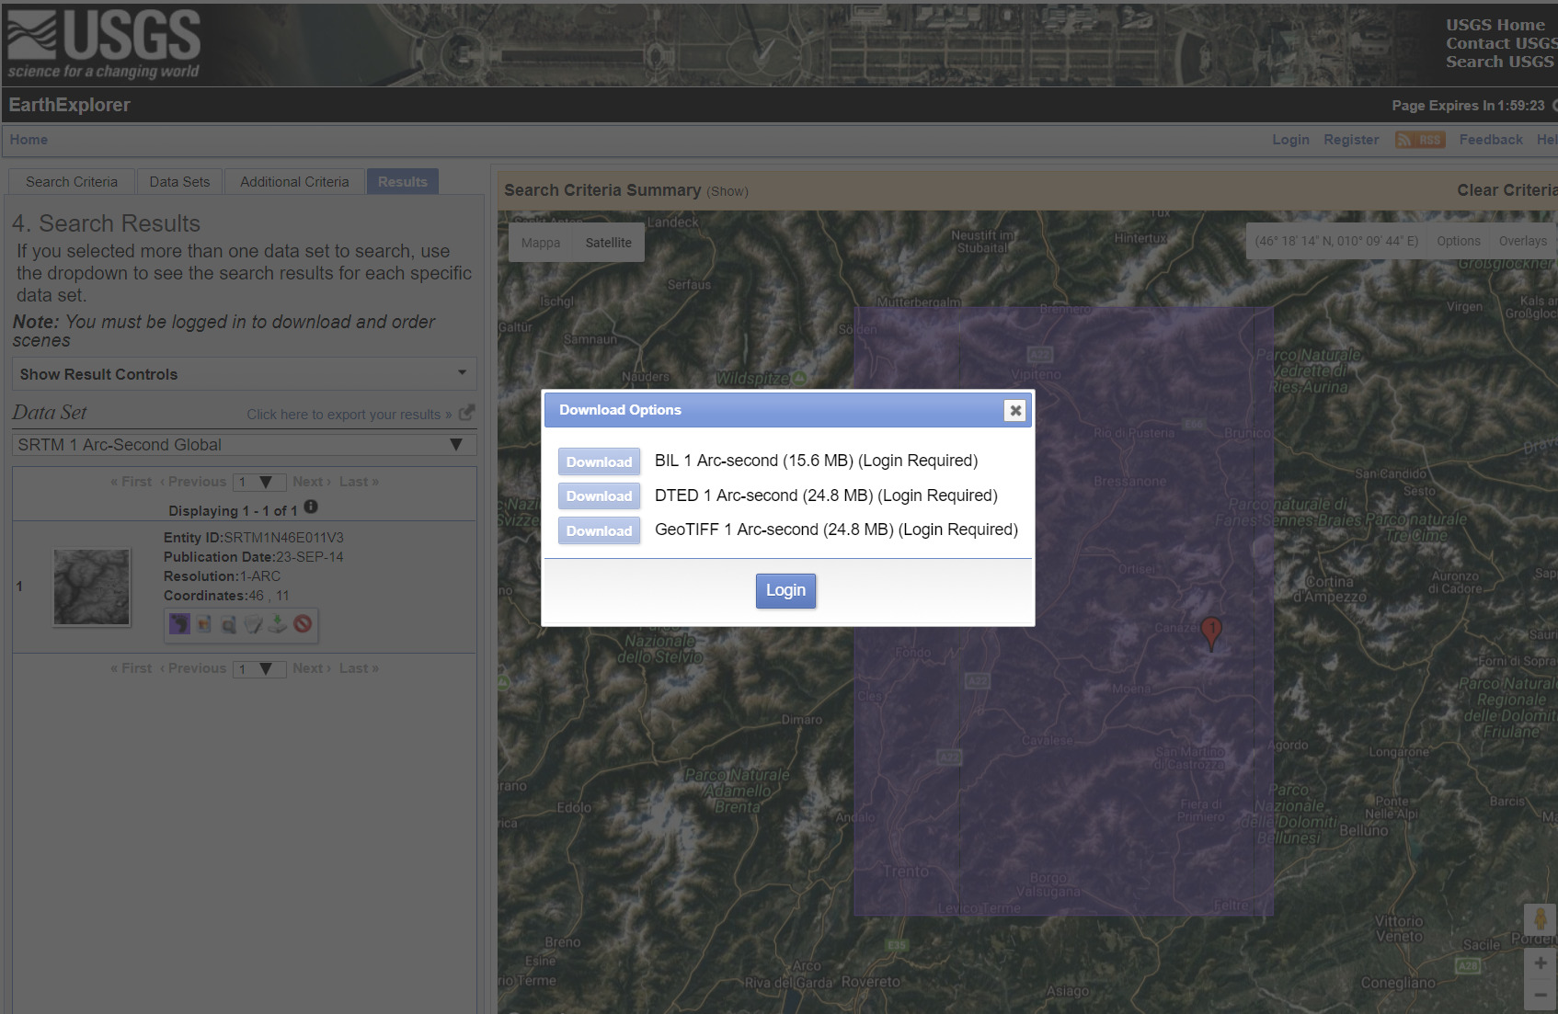Zoom in on the map with plus

[x=1541, y=963]
